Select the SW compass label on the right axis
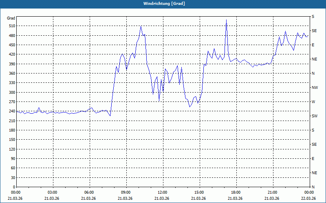This screenshot has width=326, height=203. tap(315, 116)
